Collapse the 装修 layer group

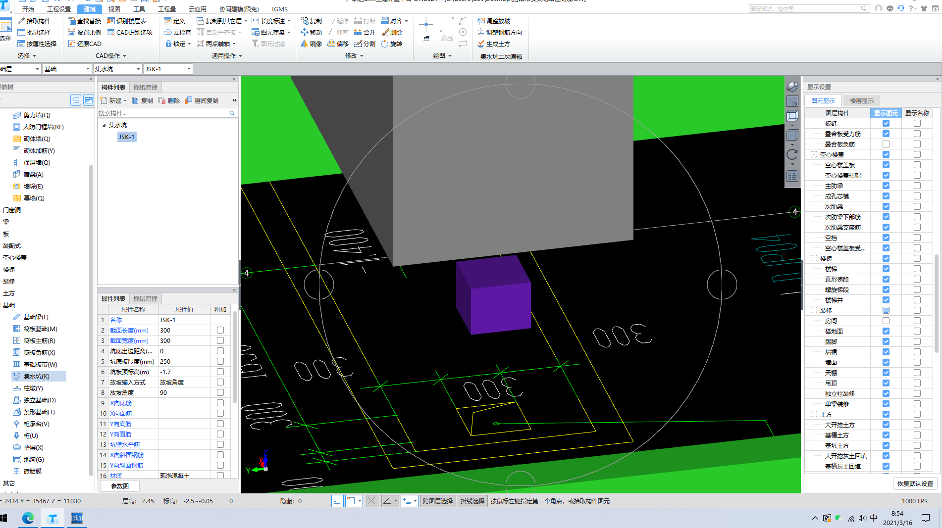(x=814, y=310)
